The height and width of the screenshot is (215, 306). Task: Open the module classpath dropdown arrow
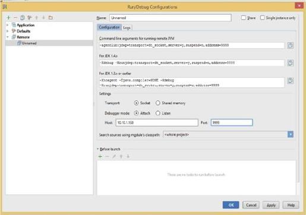[291, 134]
